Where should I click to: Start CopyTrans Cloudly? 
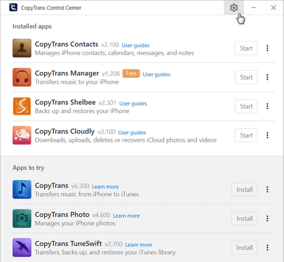[x=246, y=135]
